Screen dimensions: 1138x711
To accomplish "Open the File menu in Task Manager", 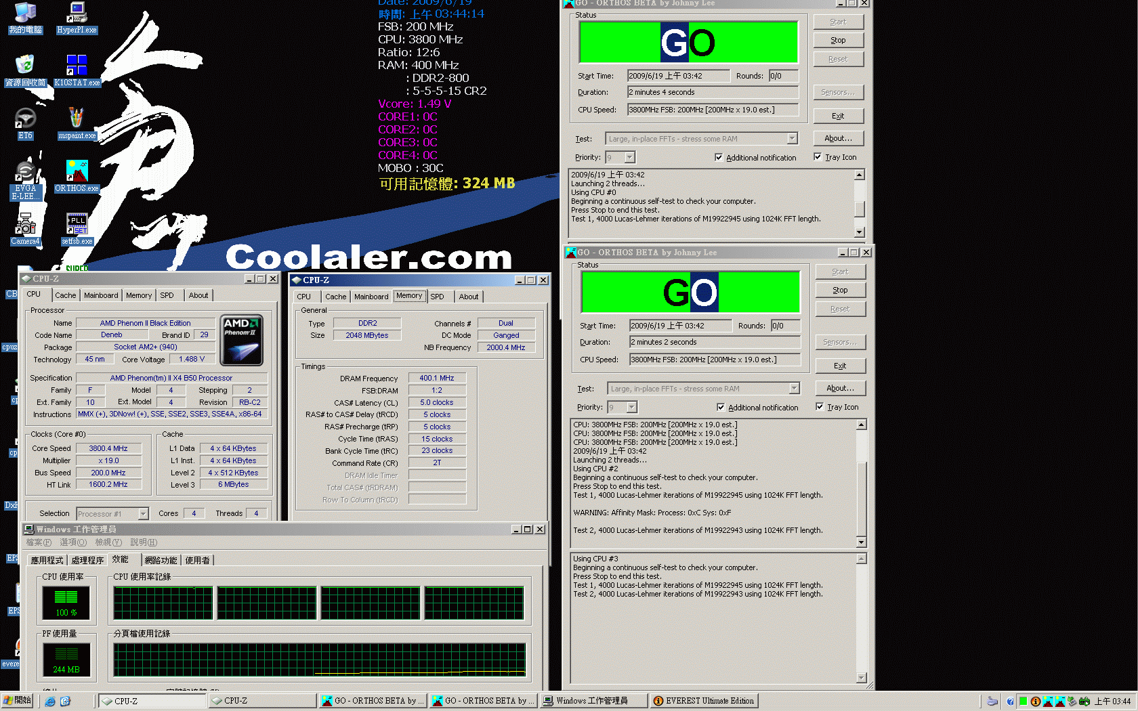I will pyautogui.click(x=39, y=542).
